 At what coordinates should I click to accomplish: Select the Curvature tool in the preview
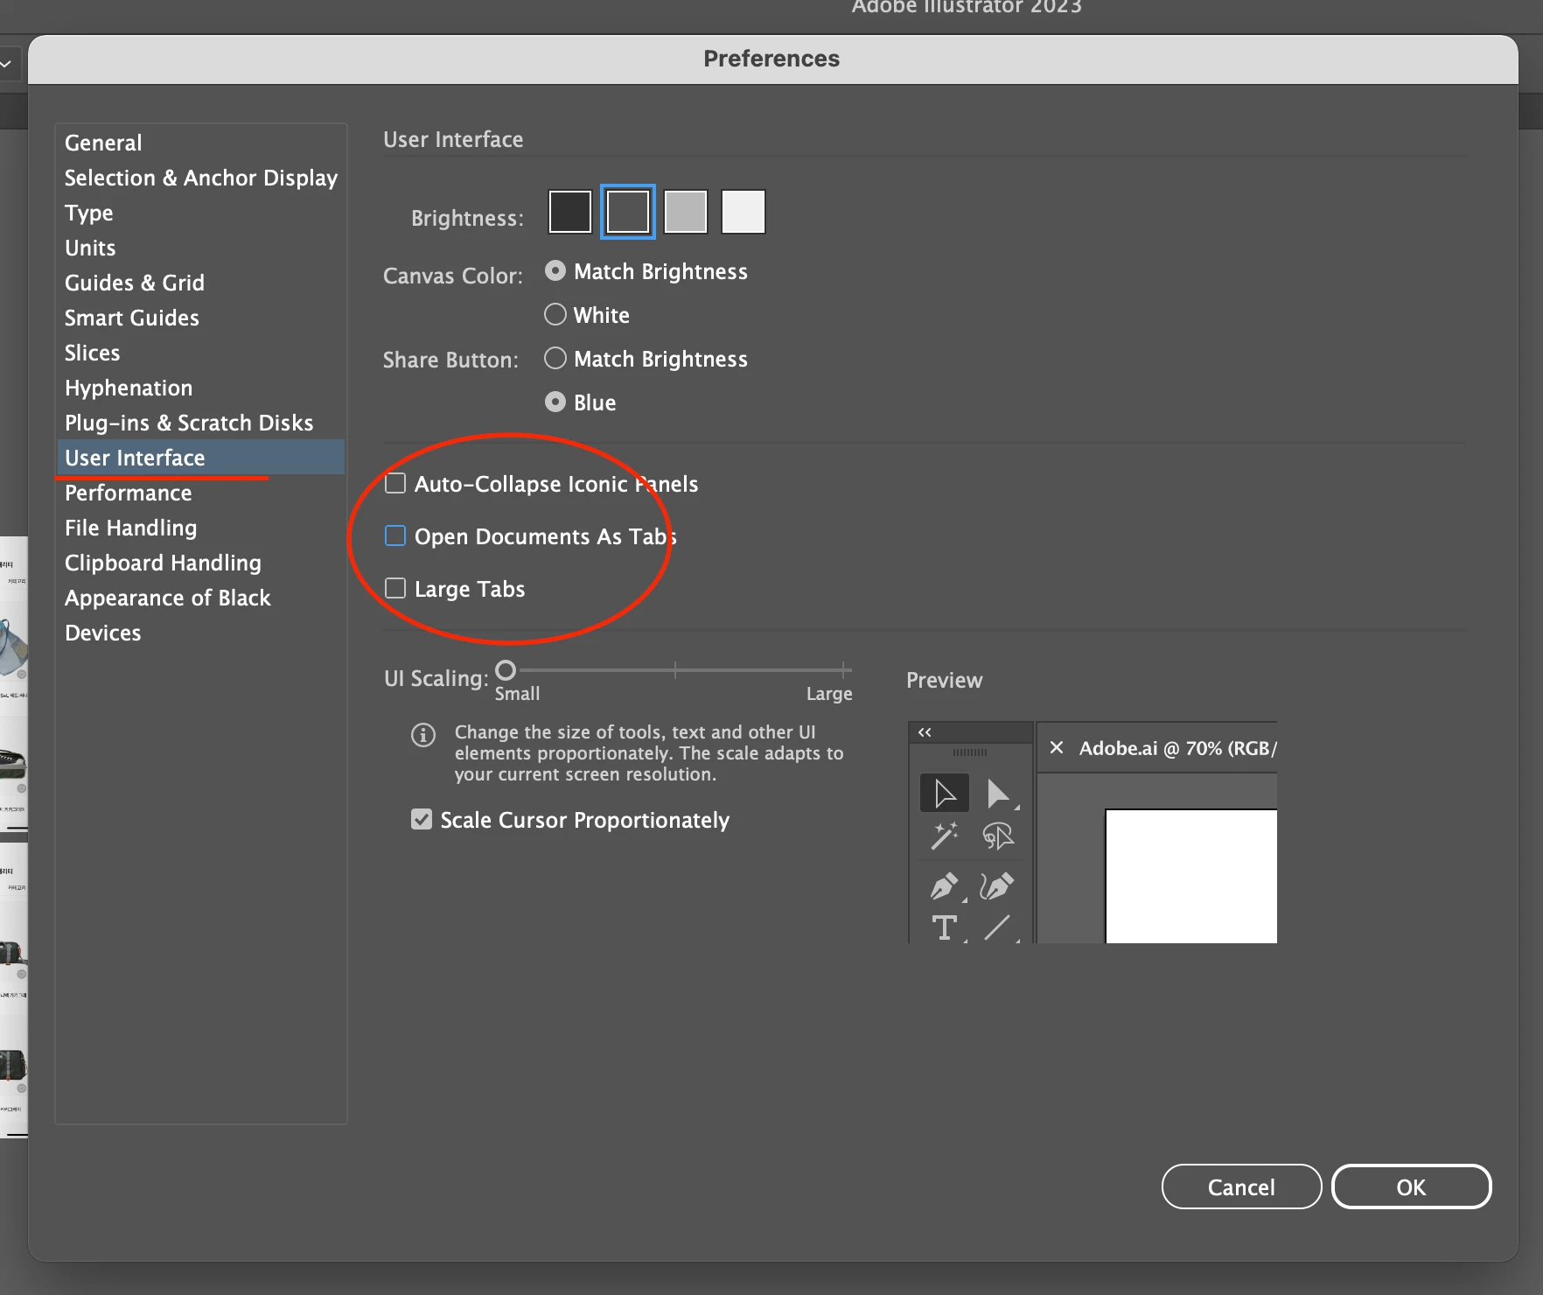point(997,886)
